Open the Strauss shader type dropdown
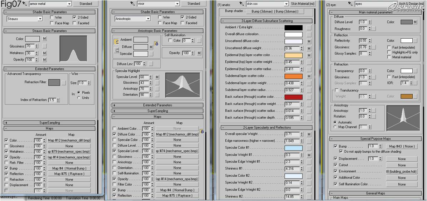The image size is (427, 201). tap(40, 19)
